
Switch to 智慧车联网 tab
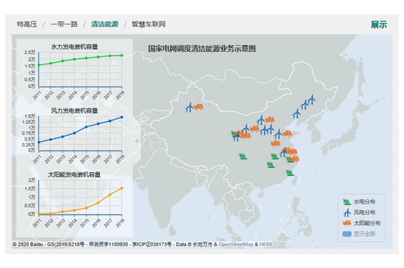pyautogui.click(x=148, y=25)
